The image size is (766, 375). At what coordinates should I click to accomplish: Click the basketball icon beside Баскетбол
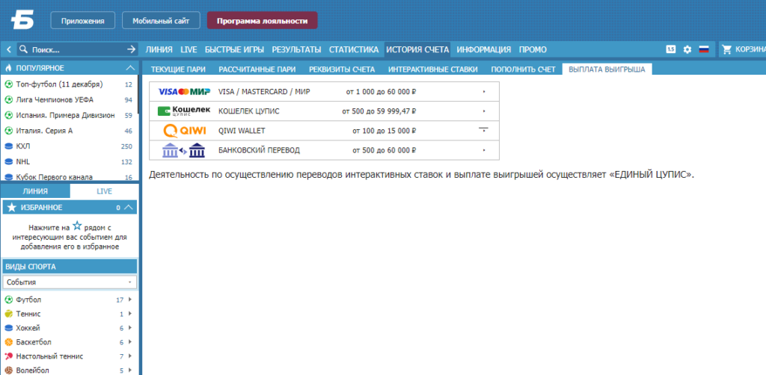(x=8, y=342)
